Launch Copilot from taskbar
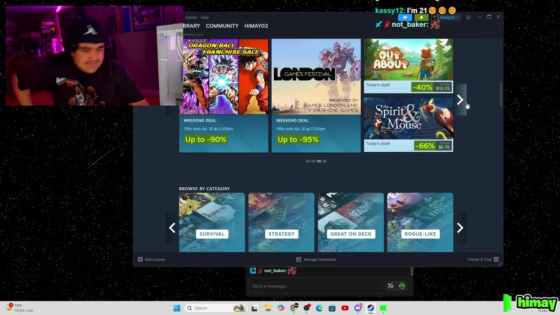The height and width of the screenshot is (315, 560). [x=280, y=308]
